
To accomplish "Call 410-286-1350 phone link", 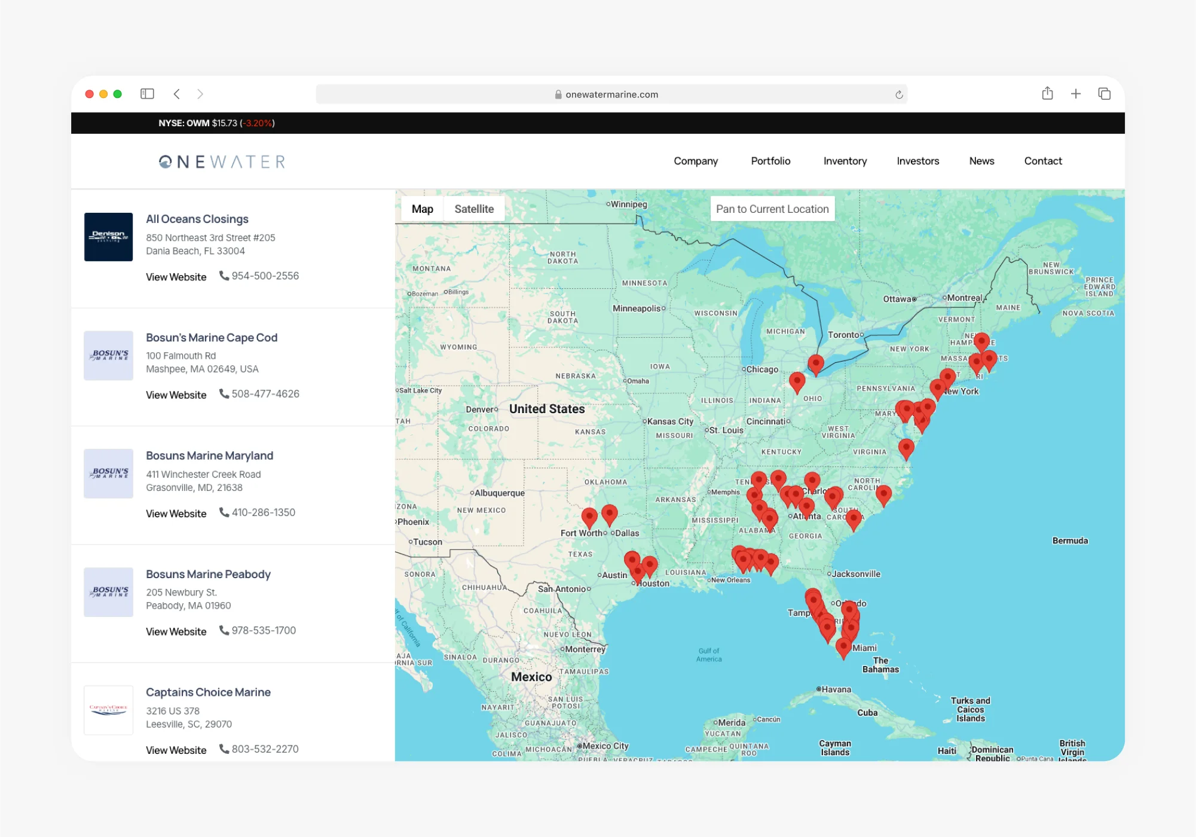I will 257,512.
